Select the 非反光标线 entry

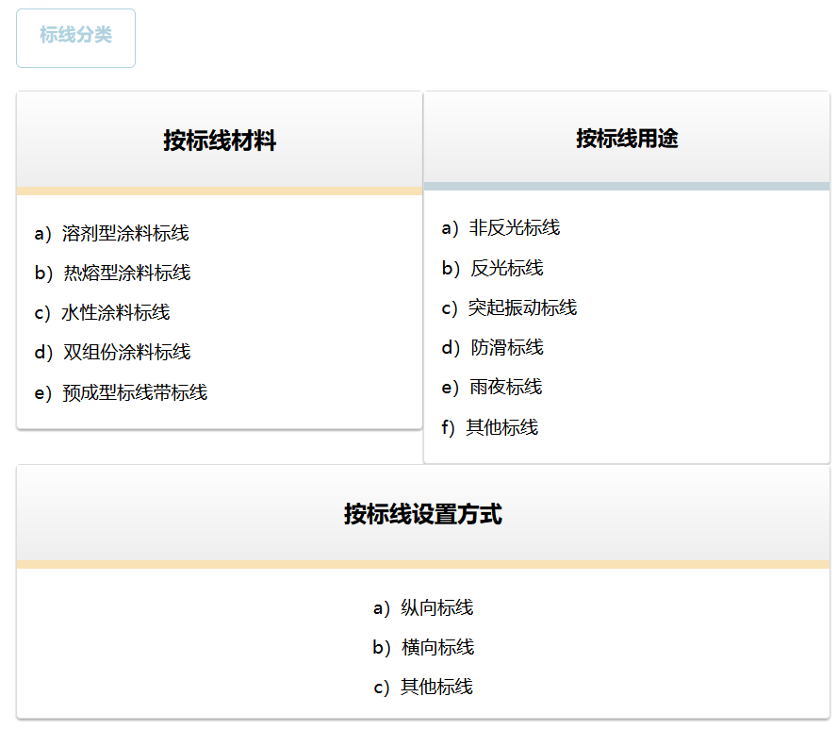click(514, 227)
